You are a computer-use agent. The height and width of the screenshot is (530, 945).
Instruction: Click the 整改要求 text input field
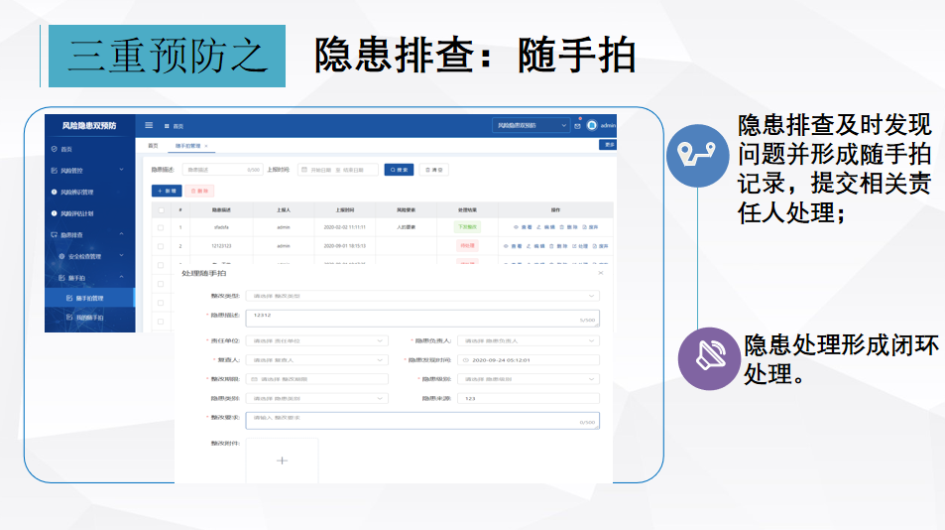point(423,420)
